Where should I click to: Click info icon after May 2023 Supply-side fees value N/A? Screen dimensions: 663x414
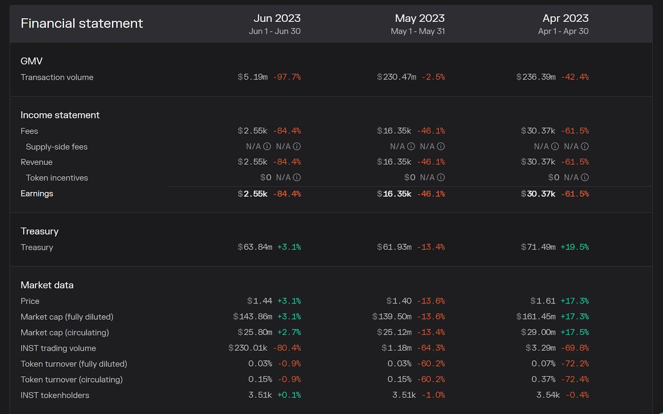[411, 146]
